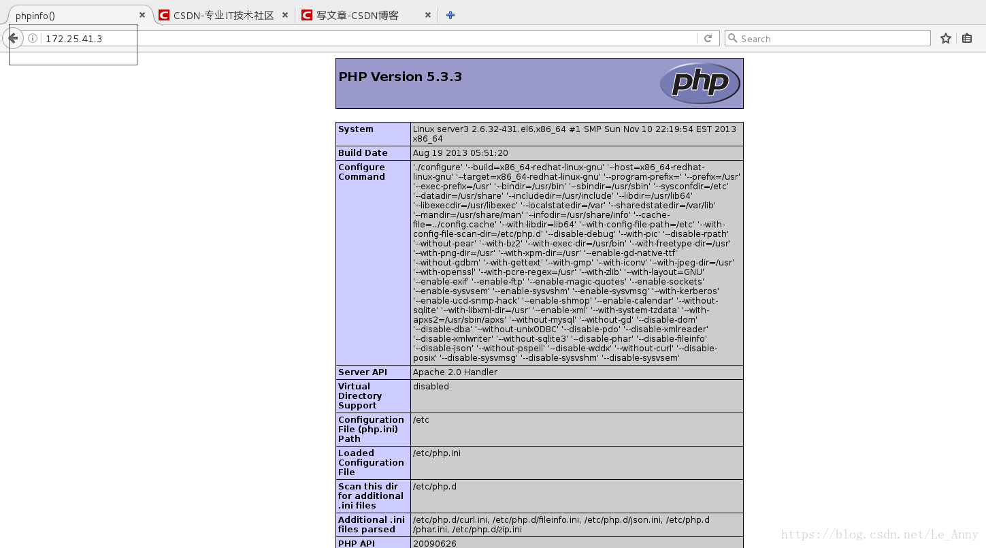Click the PHP Version 5.3.3 heading

point(400,77)
